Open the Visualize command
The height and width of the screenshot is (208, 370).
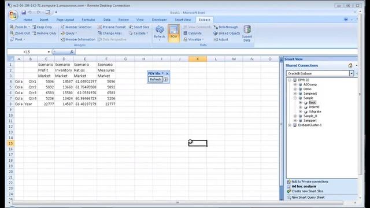tap(194, 39)
